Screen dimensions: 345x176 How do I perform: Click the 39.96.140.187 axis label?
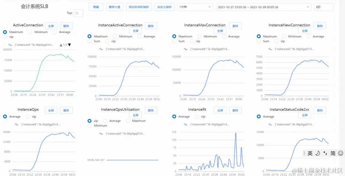[x=96, y=160]
